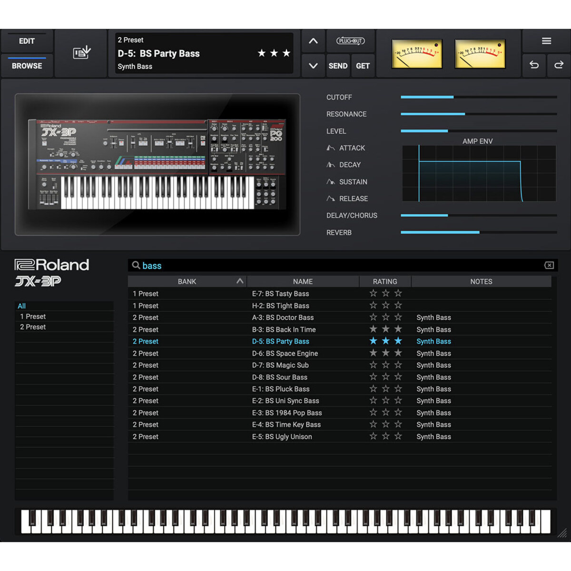Switch to the Edit tab
571x571 pixels.
click(26, 41)
